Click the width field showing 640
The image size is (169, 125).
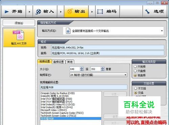75,69
